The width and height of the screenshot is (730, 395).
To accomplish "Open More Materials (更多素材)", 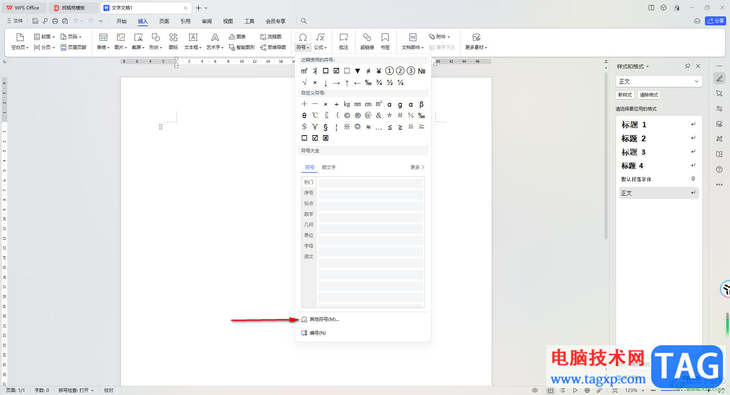I will (x=476, y=42).
